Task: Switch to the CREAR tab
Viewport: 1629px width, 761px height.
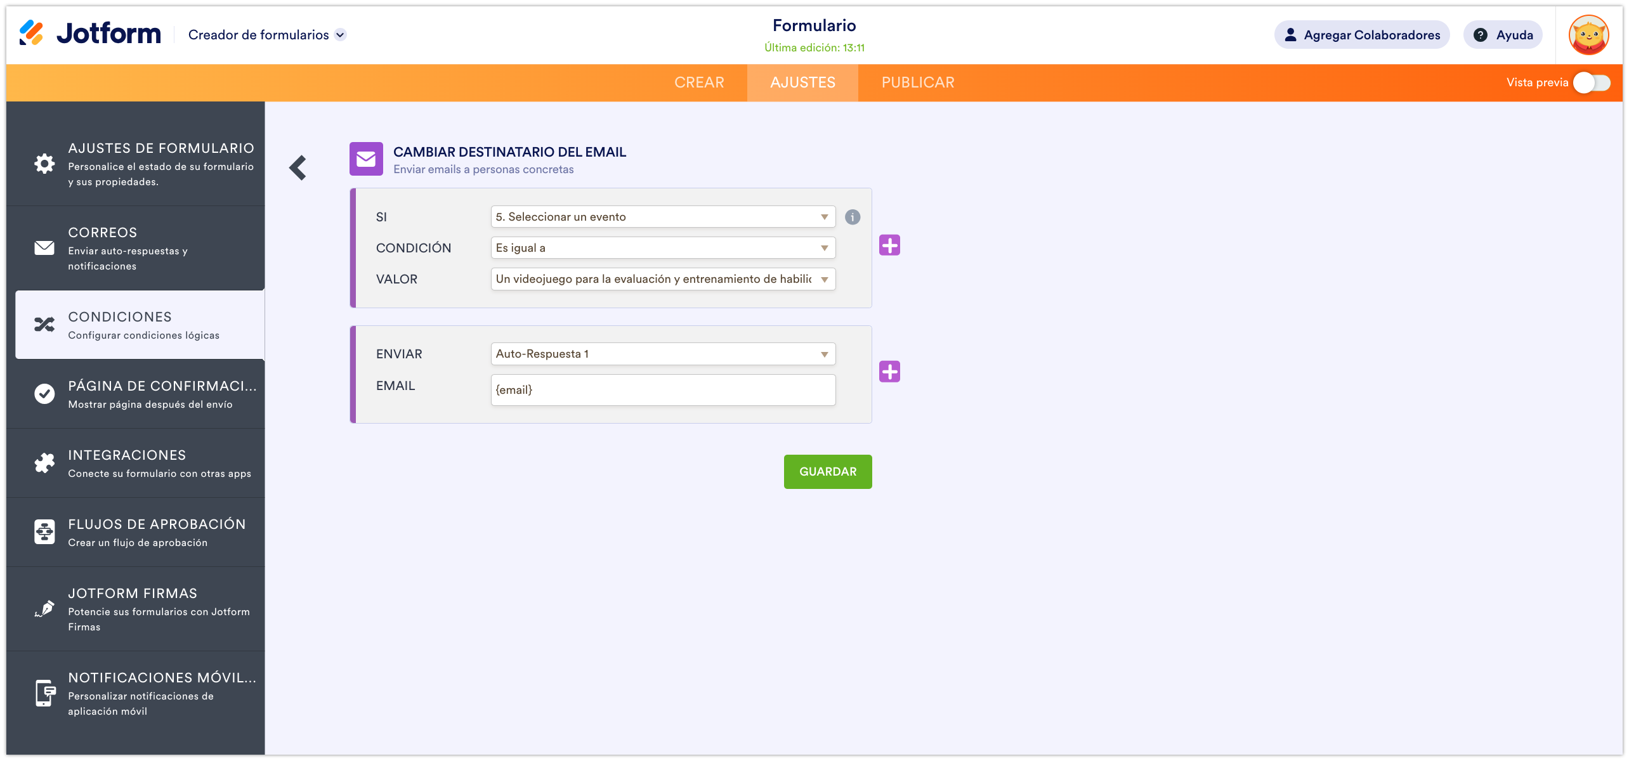Action: (699, 82)
